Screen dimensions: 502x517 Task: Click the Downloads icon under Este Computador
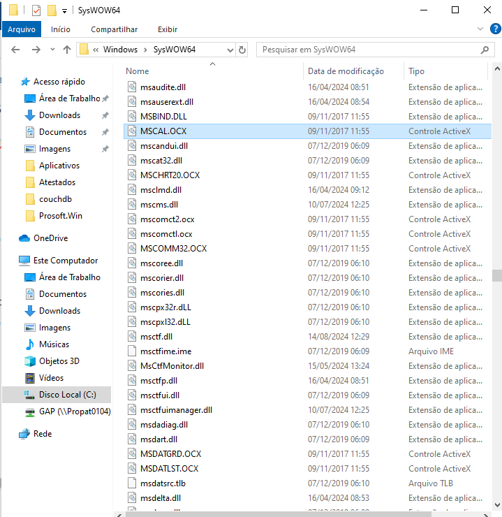30,311
